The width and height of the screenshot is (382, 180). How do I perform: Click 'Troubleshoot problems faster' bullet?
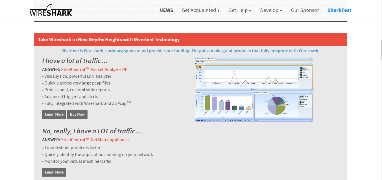(x=71, y=148)
